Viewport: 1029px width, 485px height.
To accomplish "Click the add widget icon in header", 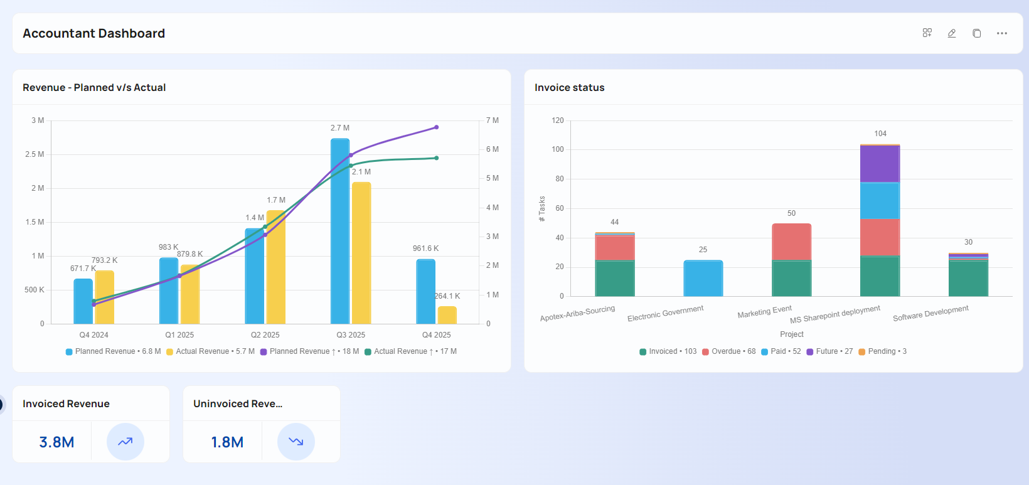I will [927, 33].
